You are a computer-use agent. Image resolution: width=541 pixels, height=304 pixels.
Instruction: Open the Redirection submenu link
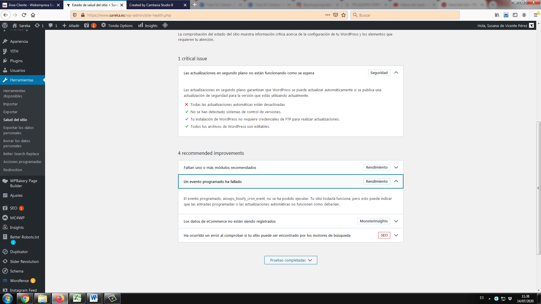pos(13,170)
